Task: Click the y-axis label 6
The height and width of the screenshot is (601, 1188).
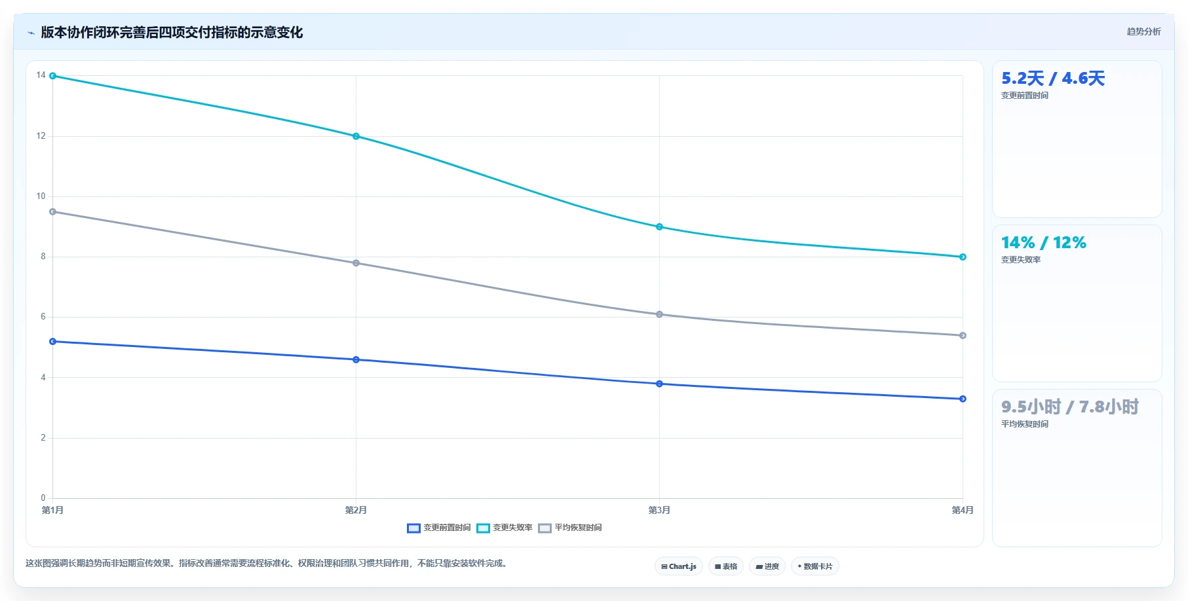Action: 43,317
